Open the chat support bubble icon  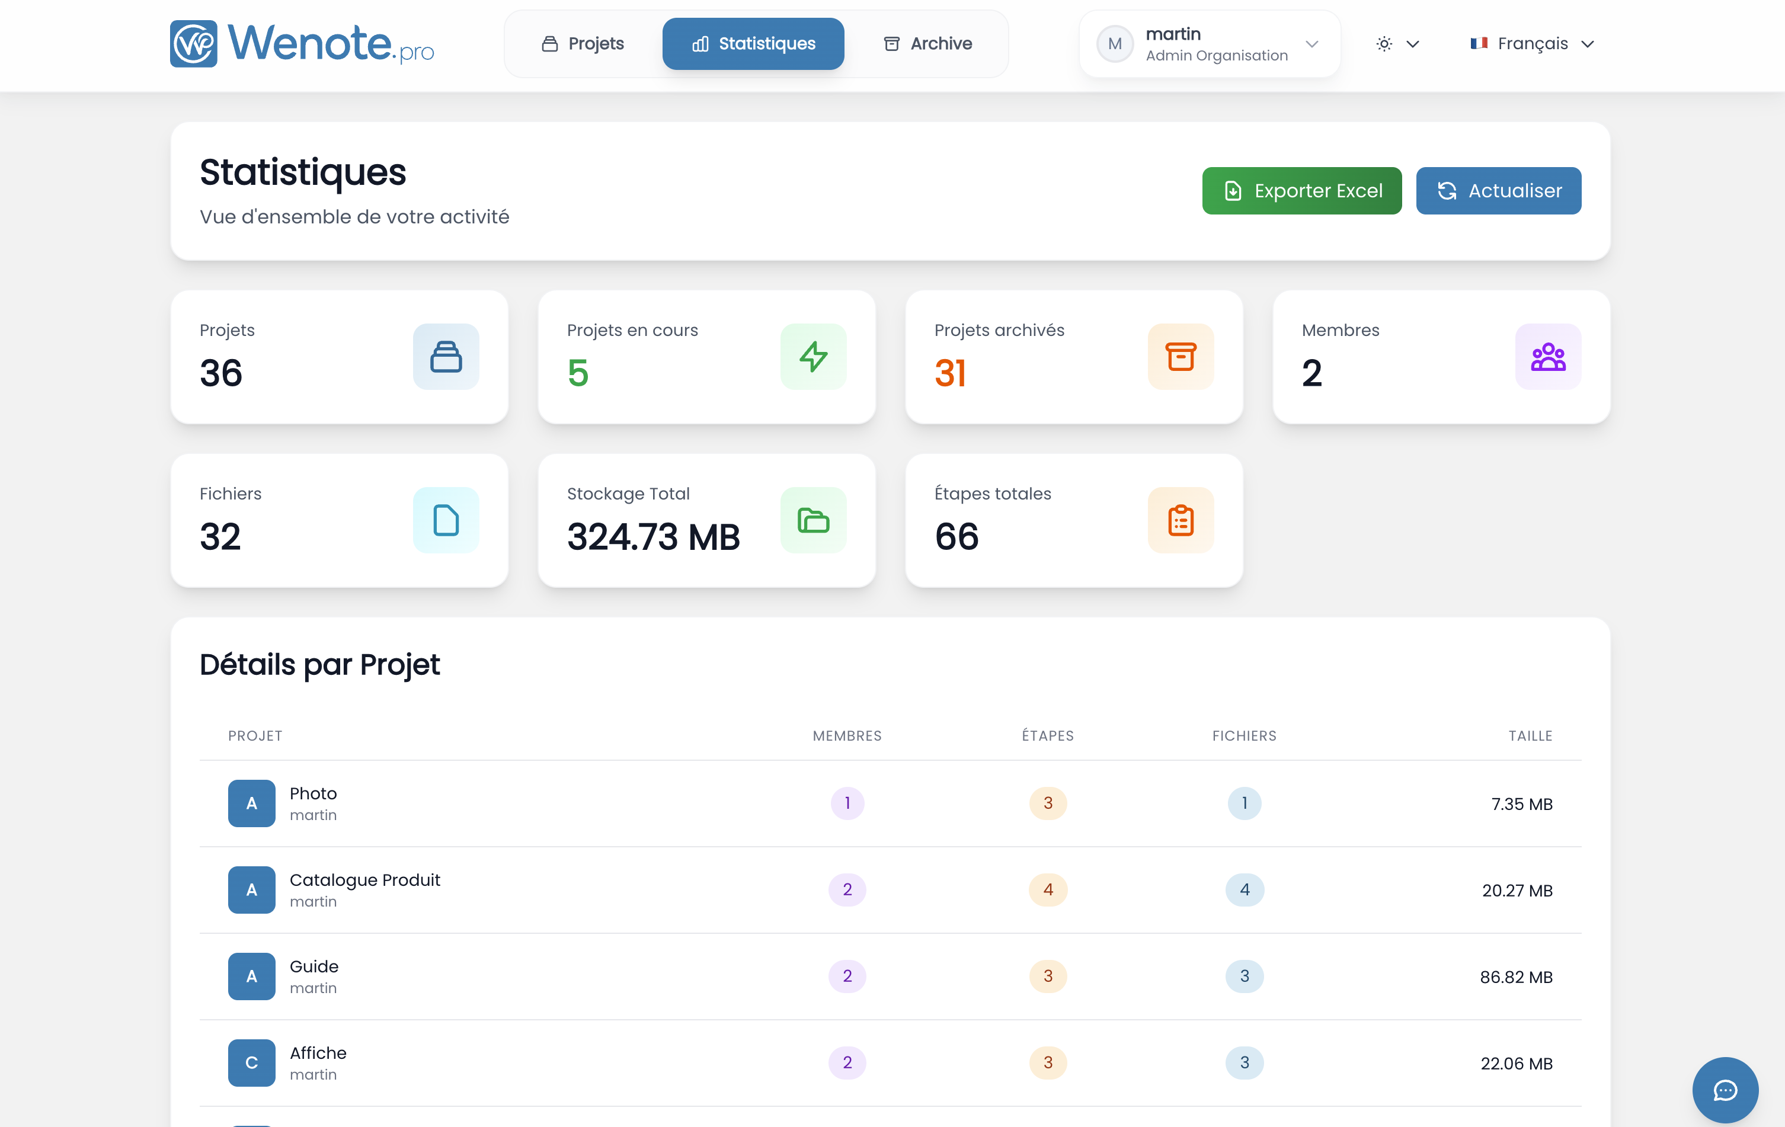coord(1724,1089)
